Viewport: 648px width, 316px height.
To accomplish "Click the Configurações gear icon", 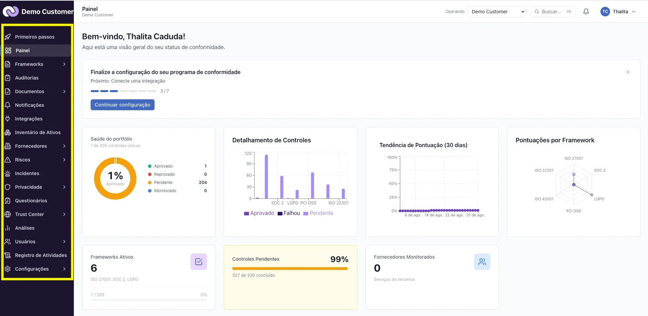I will pyautogui.click(x=8, y=269).
